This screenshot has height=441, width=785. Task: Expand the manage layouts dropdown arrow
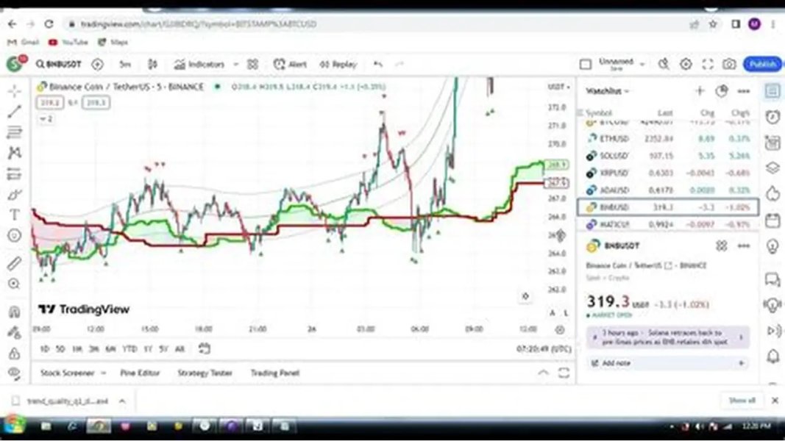(x=642, y=64)
